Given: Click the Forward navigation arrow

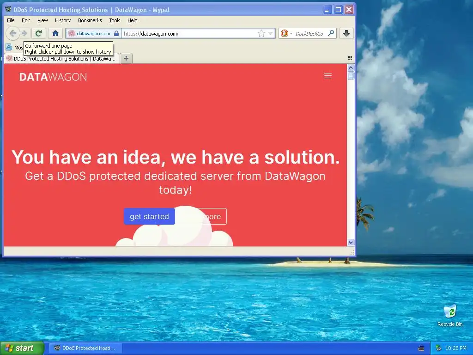Looking at the screenshot, I should pyautogui.click(x=24, y=33).
